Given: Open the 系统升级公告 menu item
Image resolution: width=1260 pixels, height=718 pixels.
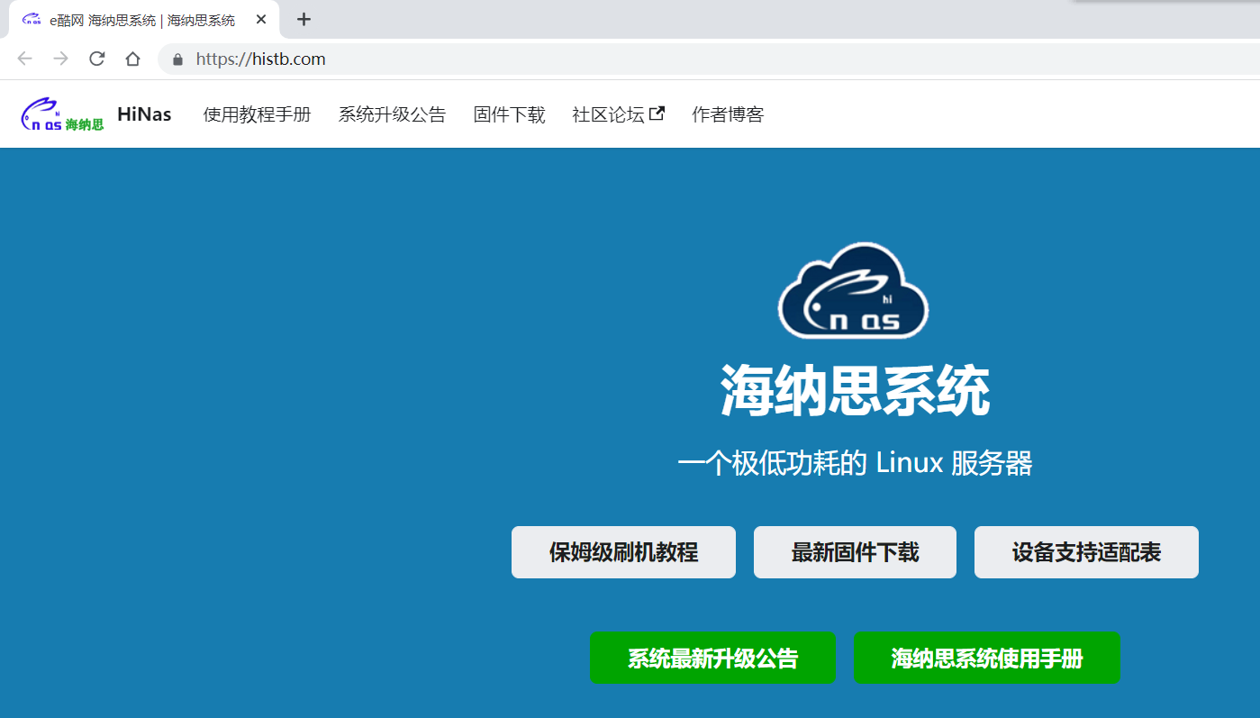Looking at the screenshot, I should [x=392, y=114].
